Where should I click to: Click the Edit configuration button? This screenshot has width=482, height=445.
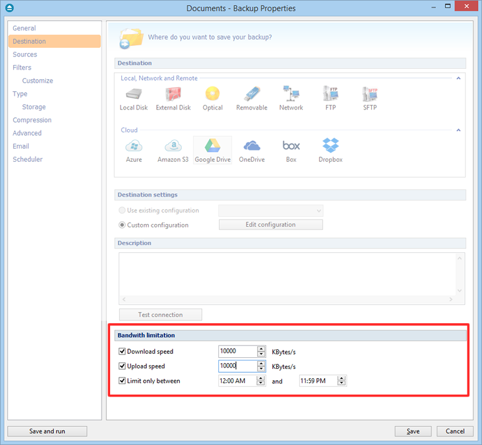pos(271,225)
